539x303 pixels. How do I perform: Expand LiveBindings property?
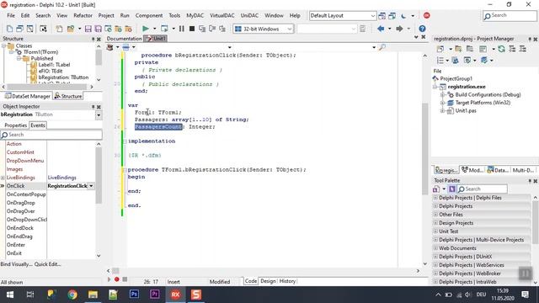click(3, 178)
